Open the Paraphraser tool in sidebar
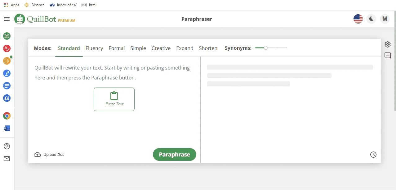396x190 pixels. click(x=7, y=36)
